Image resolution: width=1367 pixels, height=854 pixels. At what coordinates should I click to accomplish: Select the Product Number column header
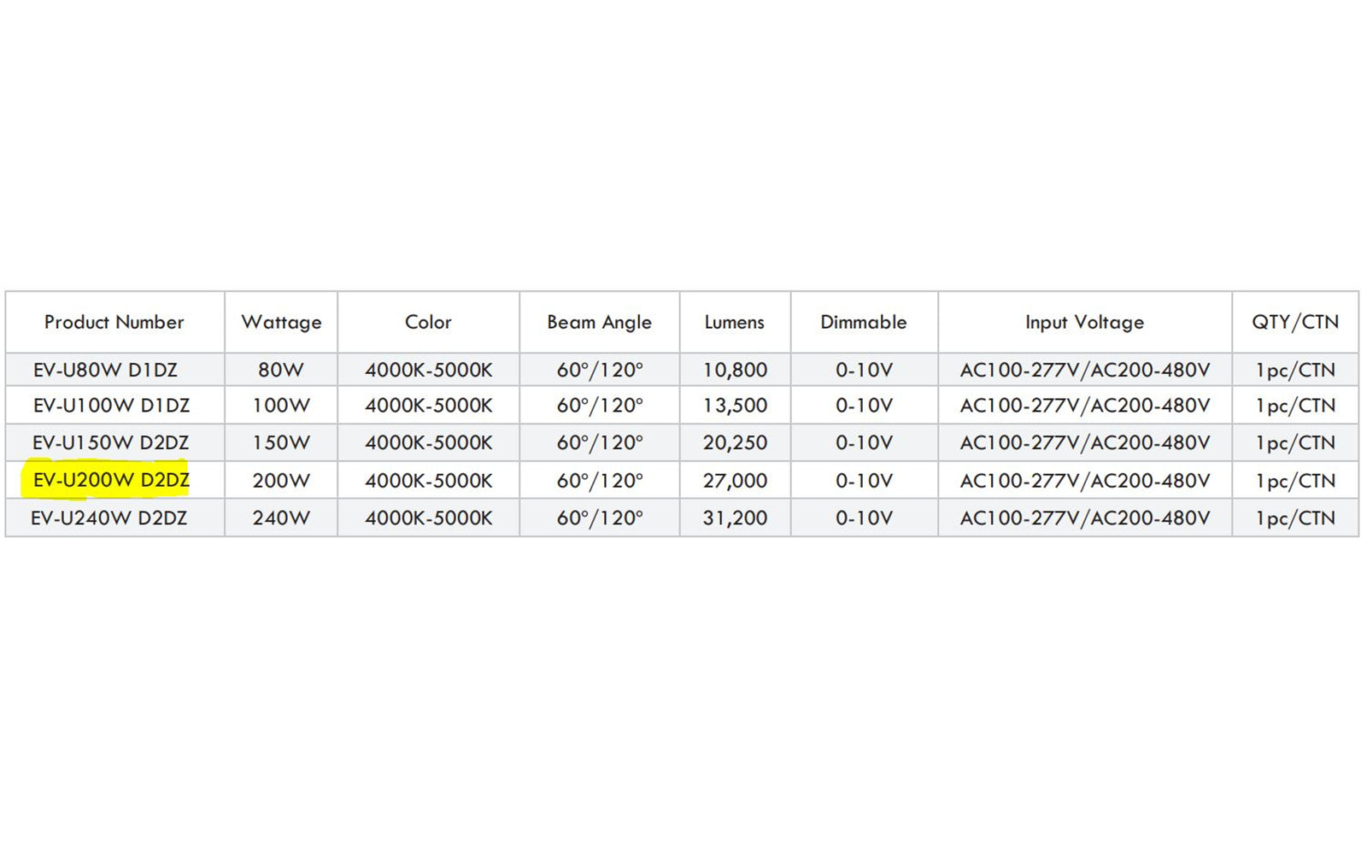coord(114,322)
